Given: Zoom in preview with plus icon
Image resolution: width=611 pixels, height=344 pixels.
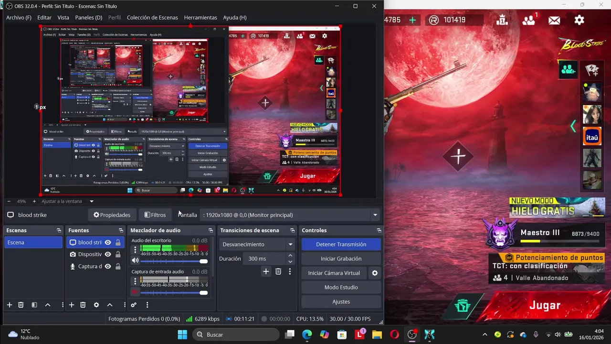Looking at the screenshot, I should pyautogui.click(x=34, y=201).
